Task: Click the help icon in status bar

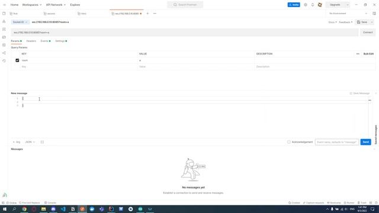Action: [x=376, y=203]
